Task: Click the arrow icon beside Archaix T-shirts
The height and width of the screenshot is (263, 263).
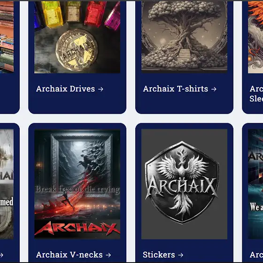Action: (x=214, y=89)
